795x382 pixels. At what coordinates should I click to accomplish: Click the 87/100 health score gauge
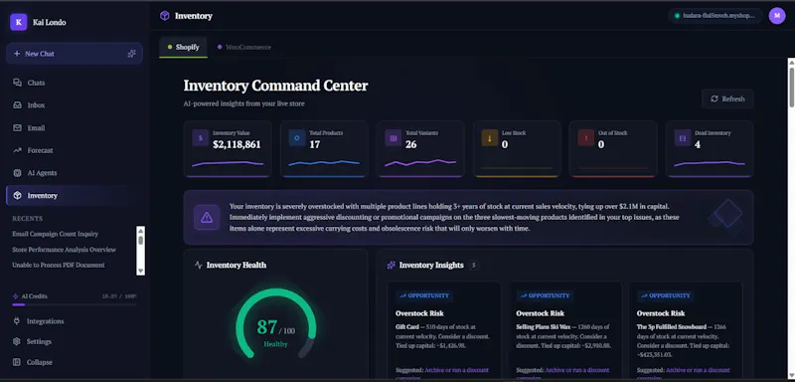pos(276,324)
